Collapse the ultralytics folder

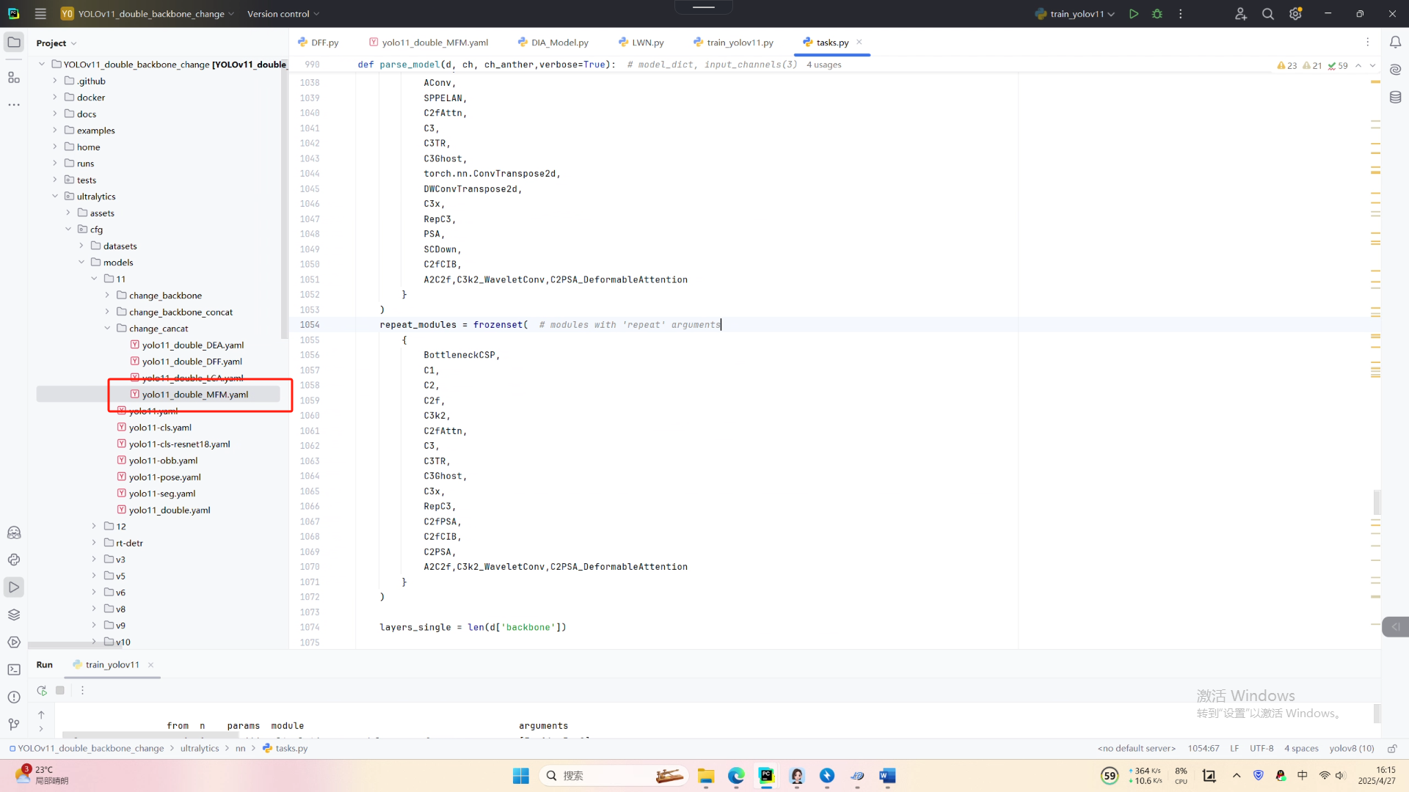tap(55, 197)
